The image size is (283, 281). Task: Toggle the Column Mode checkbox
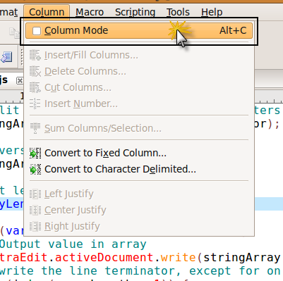pos(37,31)
